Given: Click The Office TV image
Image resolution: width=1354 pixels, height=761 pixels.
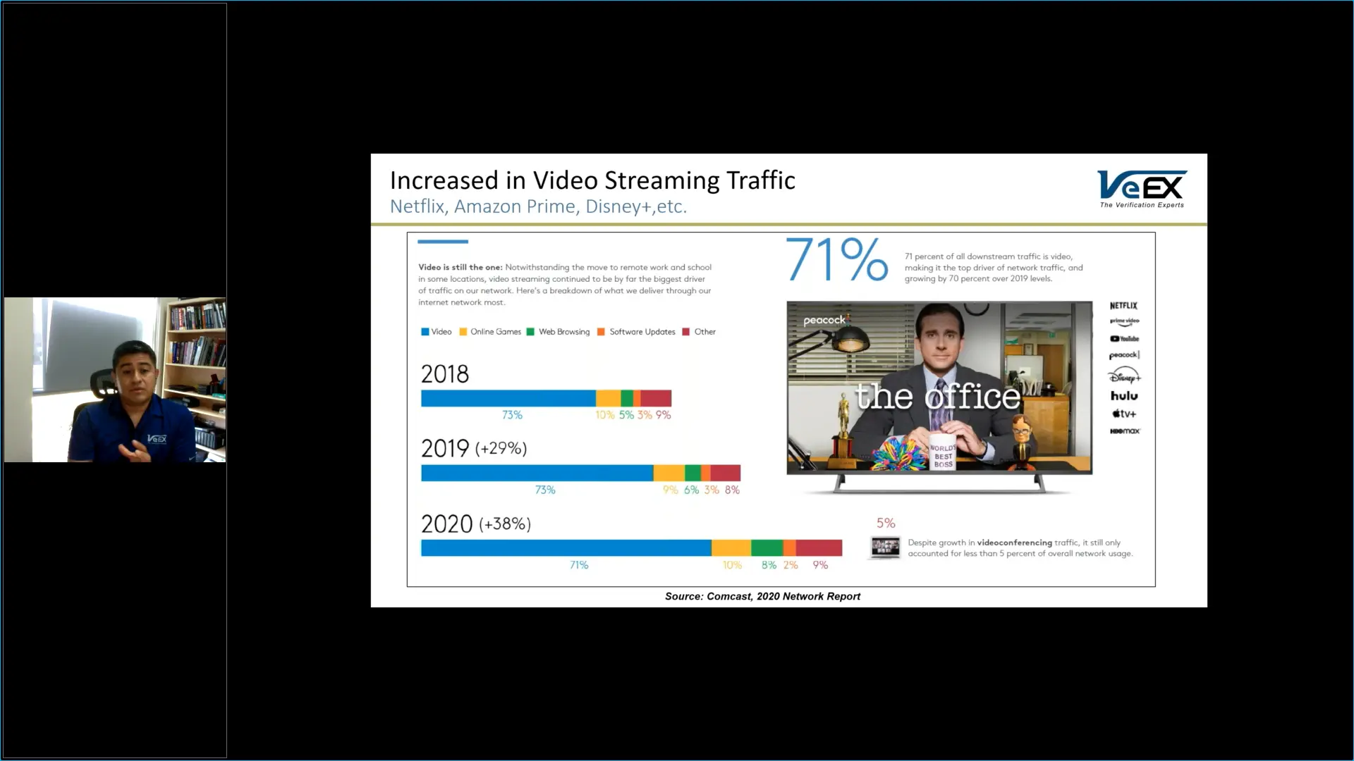Looking at the screenshot, I should point(939,388).
